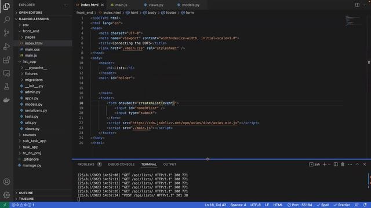Click the Prettier status item
The width and height of the screenshot is (371, 208).
point(341,205)
